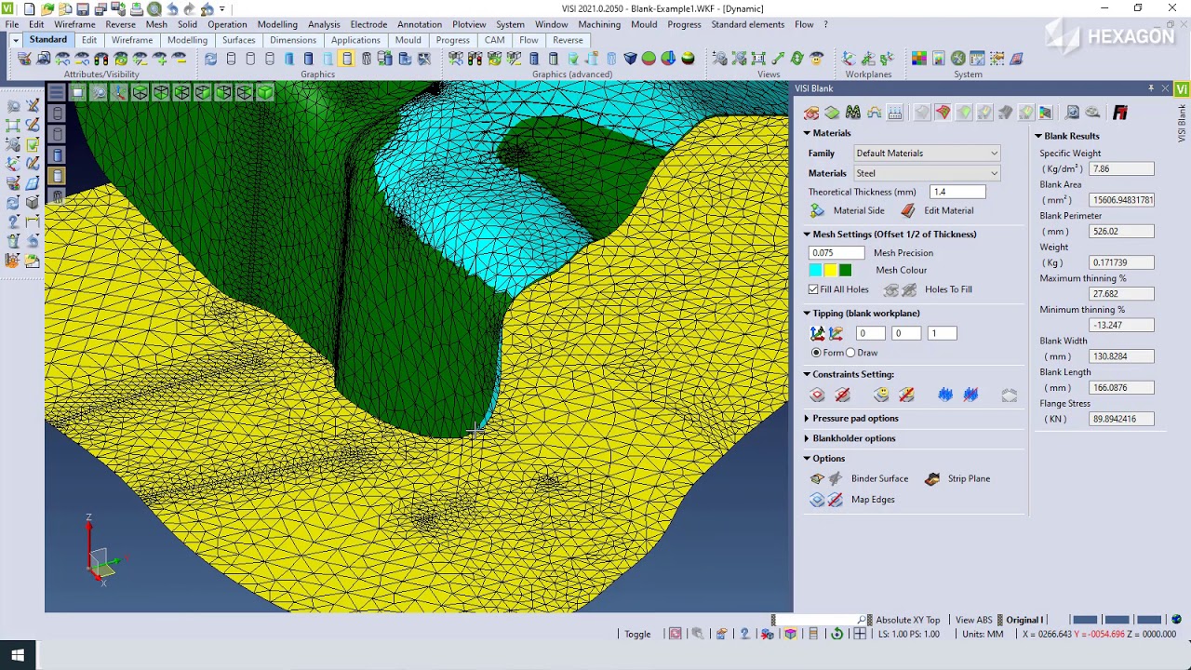Click the tipping workplane axis icon
Screen dimensions: 1191x670
(x=817, y=333)
